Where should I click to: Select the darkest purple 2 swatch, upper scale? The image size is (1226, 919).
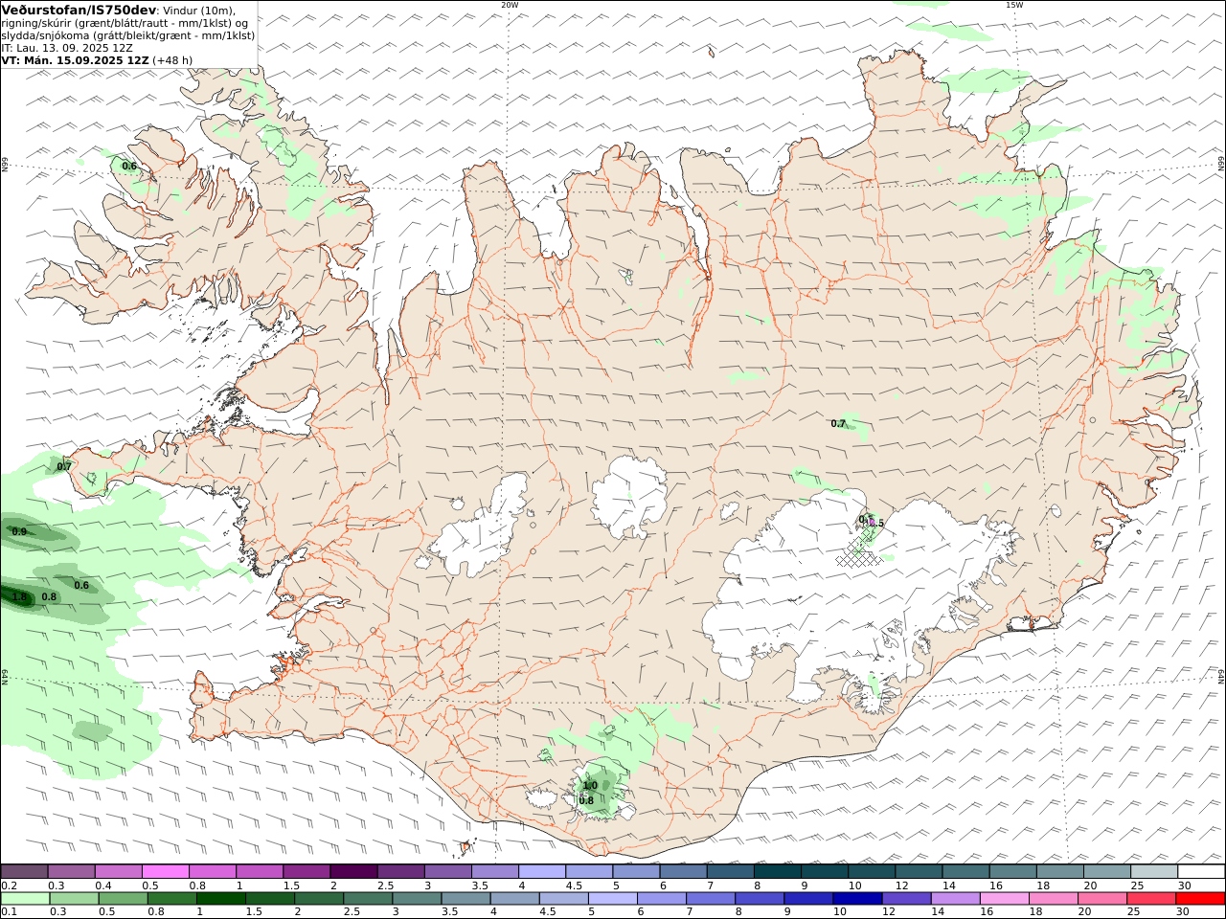[x=353, y=872]
